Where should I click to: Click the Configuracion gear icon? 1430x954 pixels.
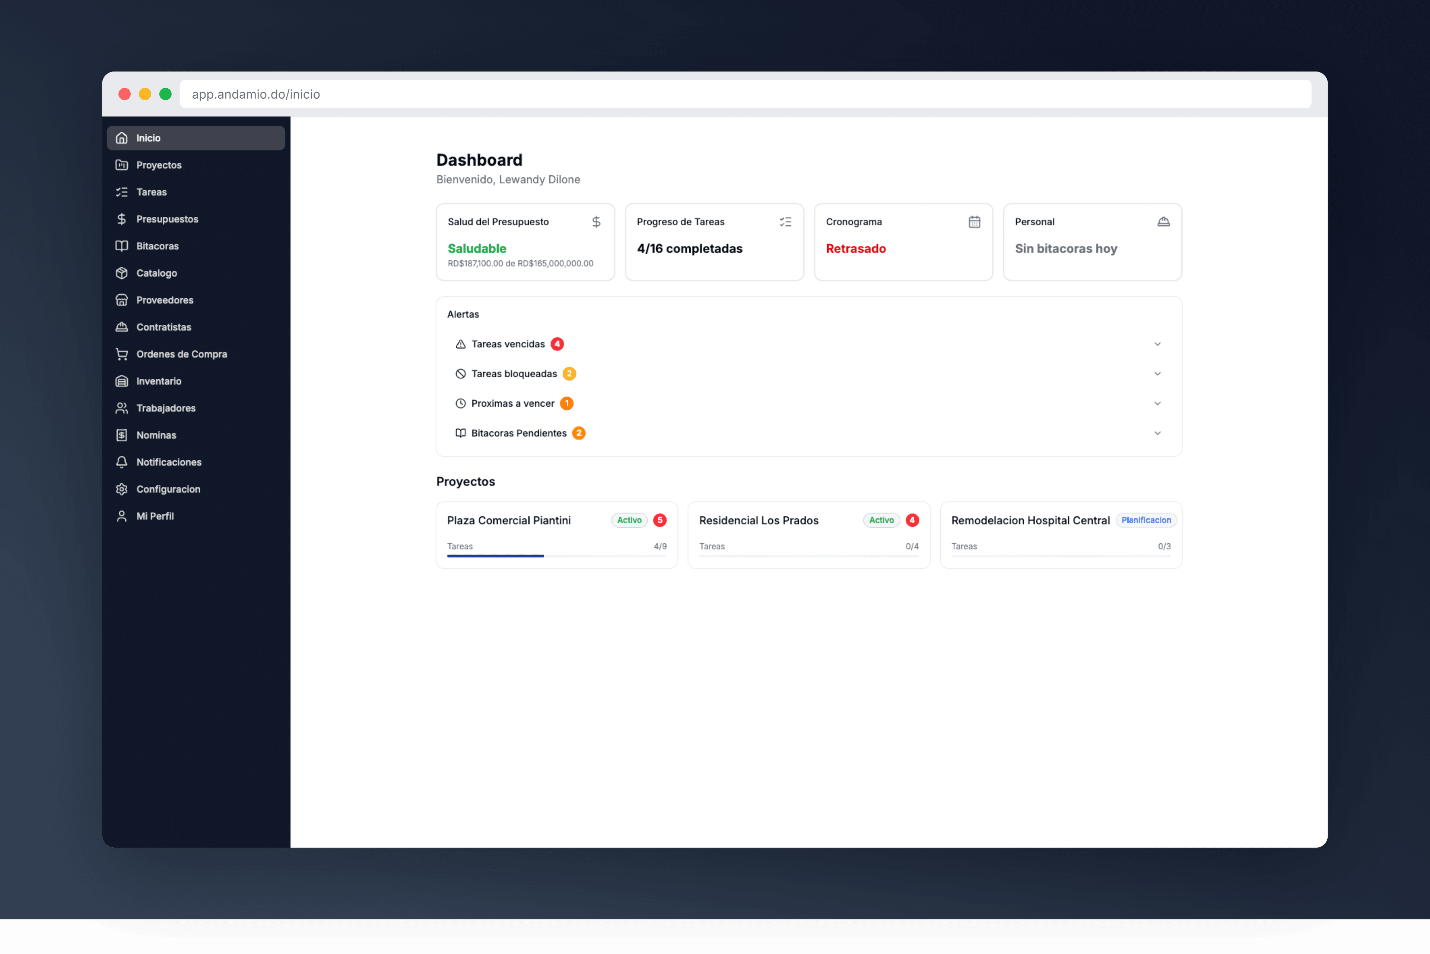pos(122,489)
